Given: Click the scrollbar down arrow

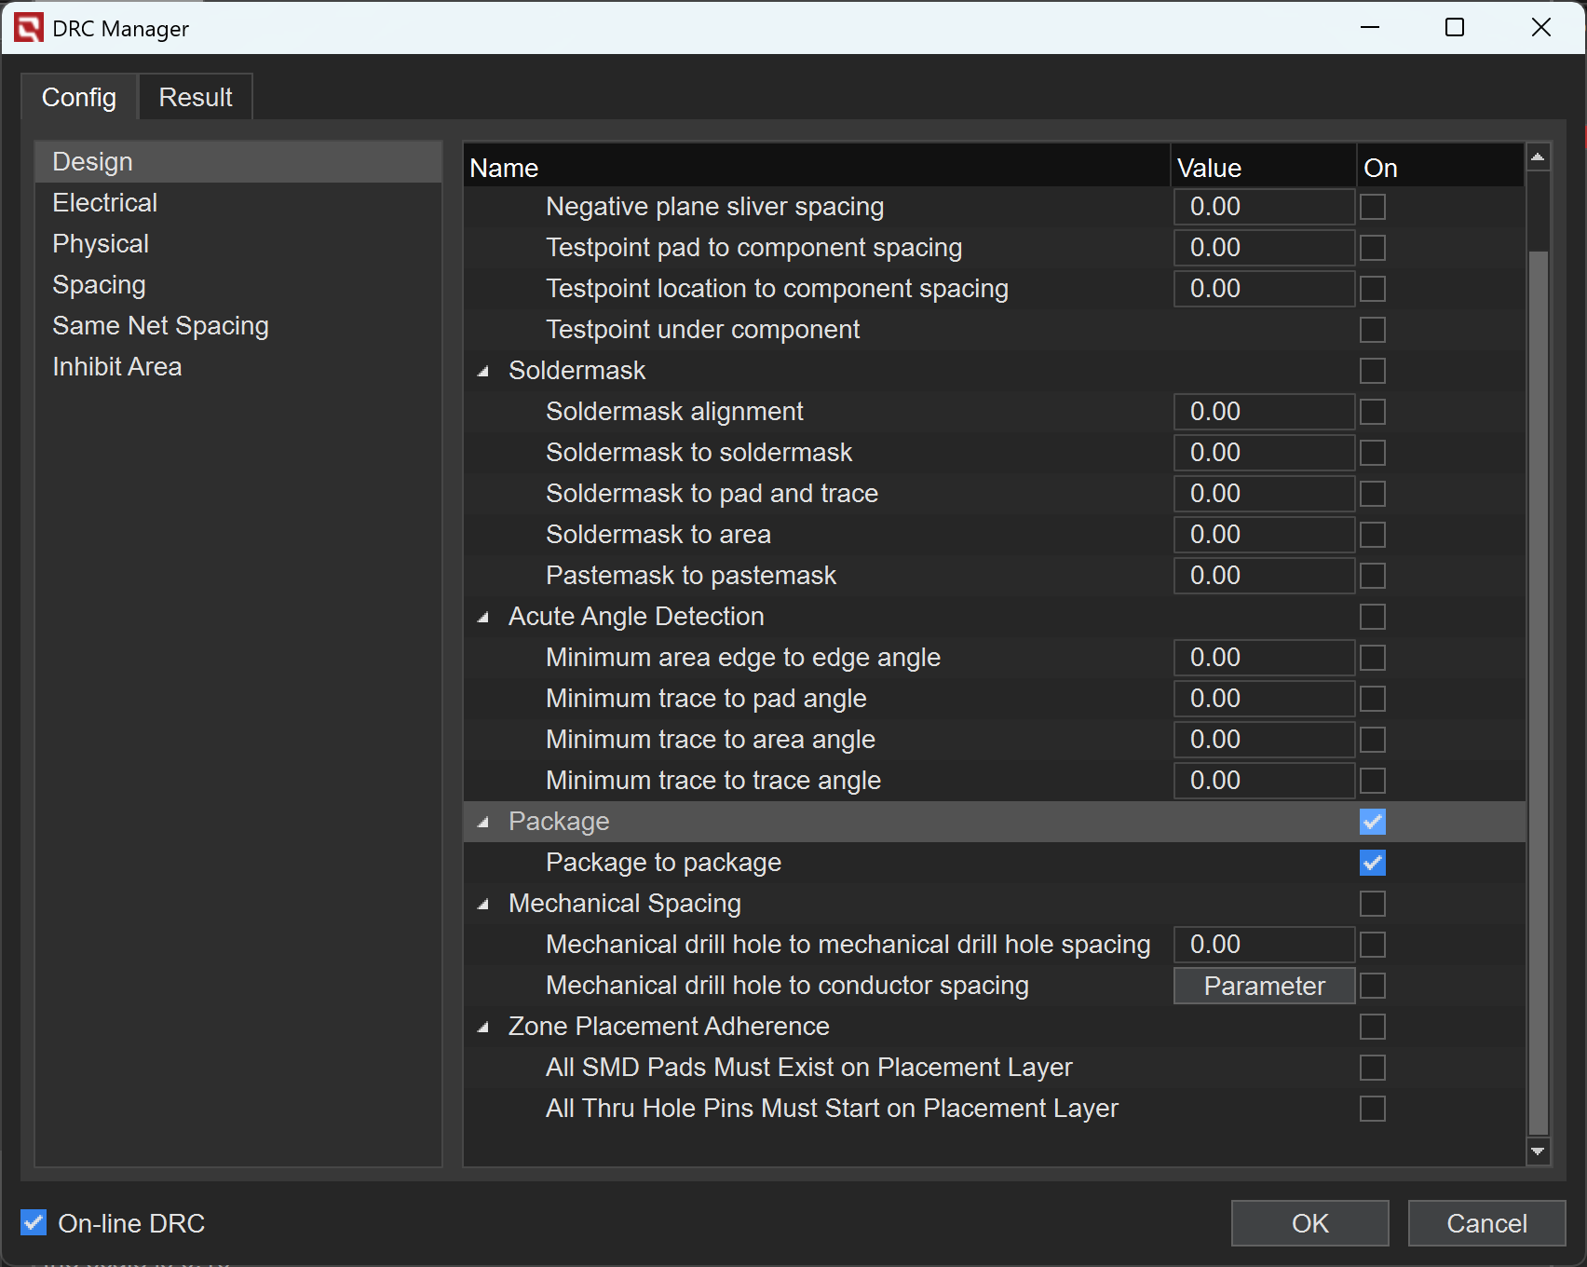Looking at the screenshot, I should [x=1538, y=1151].
